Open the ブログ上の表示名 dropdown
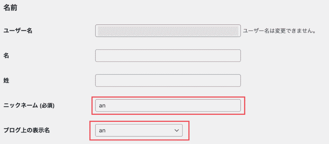The width and height of the screenshot is (329, 144). coord(139,130)
